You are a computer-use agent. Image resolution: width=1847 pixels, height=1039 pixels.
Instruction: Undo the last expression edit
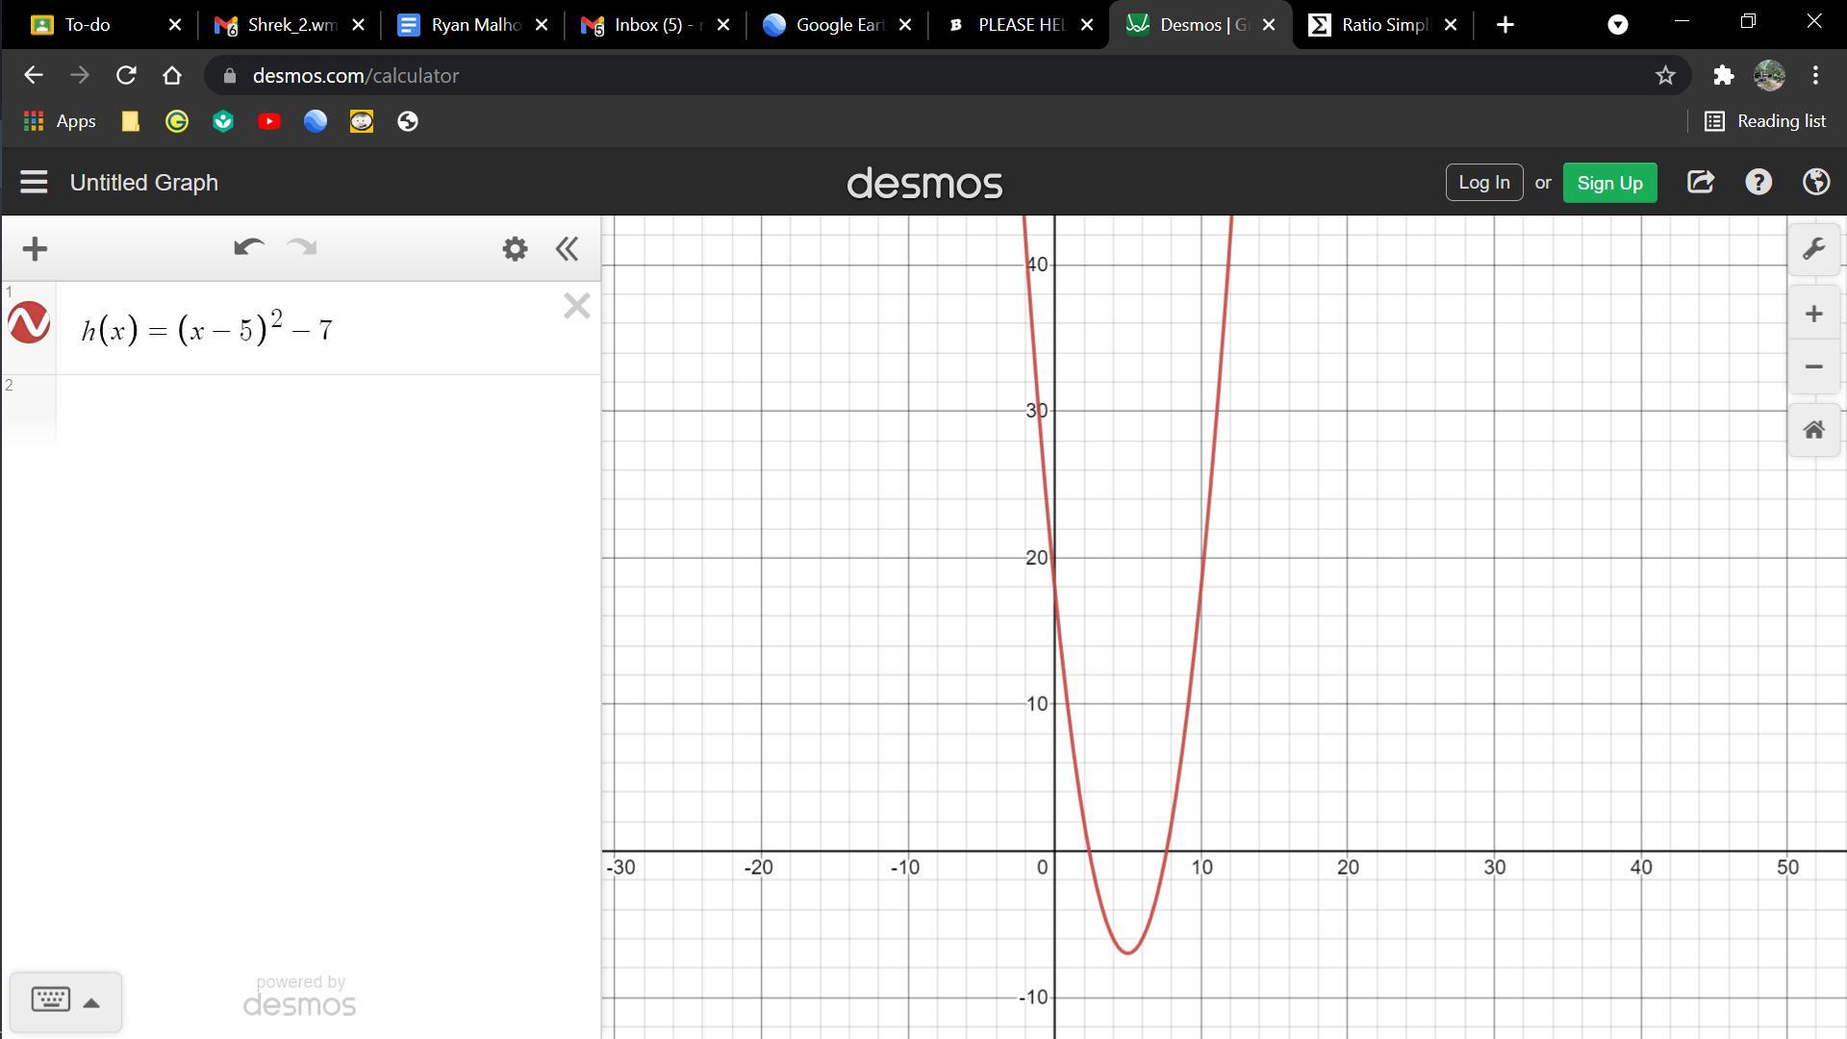pos(248,248)
